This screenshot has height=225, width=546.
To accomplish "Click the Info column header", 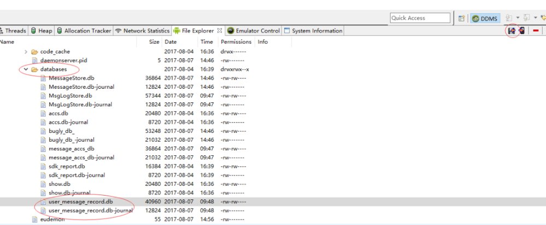I will pos(263,41).
